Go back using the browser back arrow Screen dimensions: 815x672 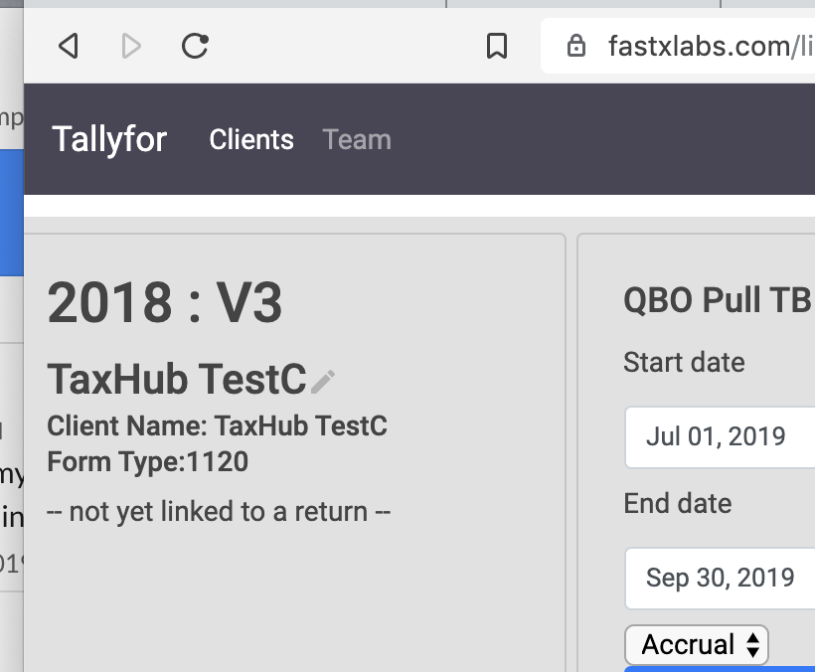69,46
